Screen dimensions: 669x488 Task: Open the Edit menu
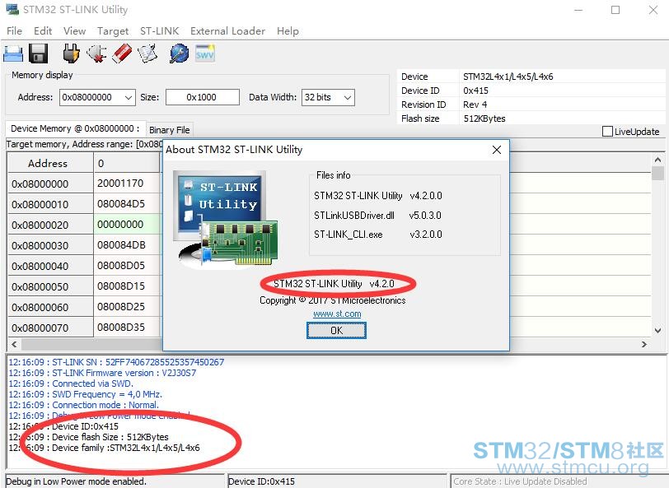pos(43,31)
